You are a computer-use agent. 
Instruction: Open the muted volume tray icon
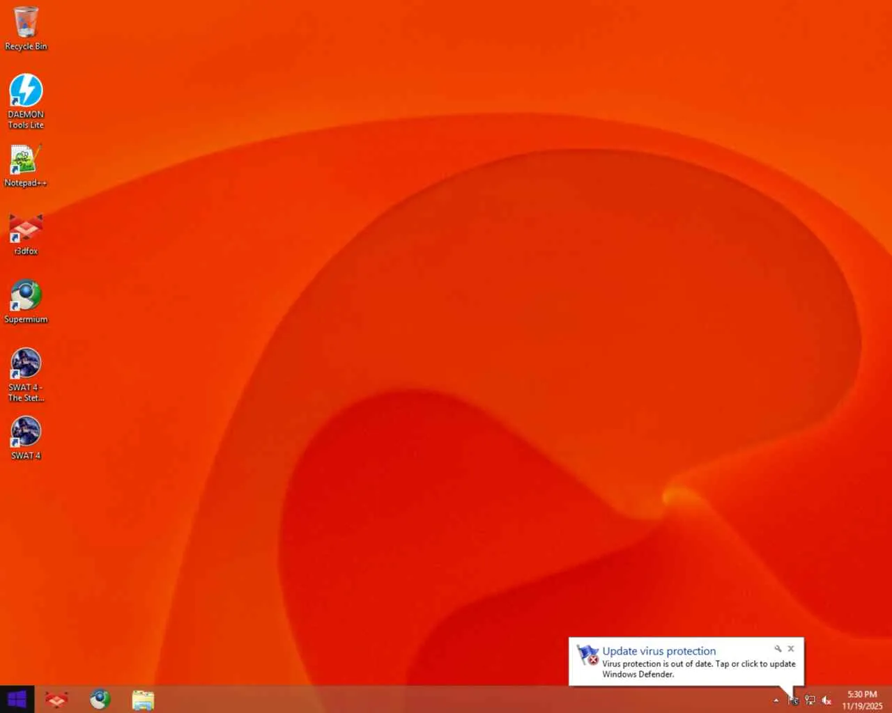tap(826, 700)
